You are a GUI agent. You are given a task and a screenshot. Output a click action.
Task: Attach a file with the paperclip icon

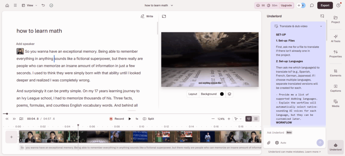[269, 143]
